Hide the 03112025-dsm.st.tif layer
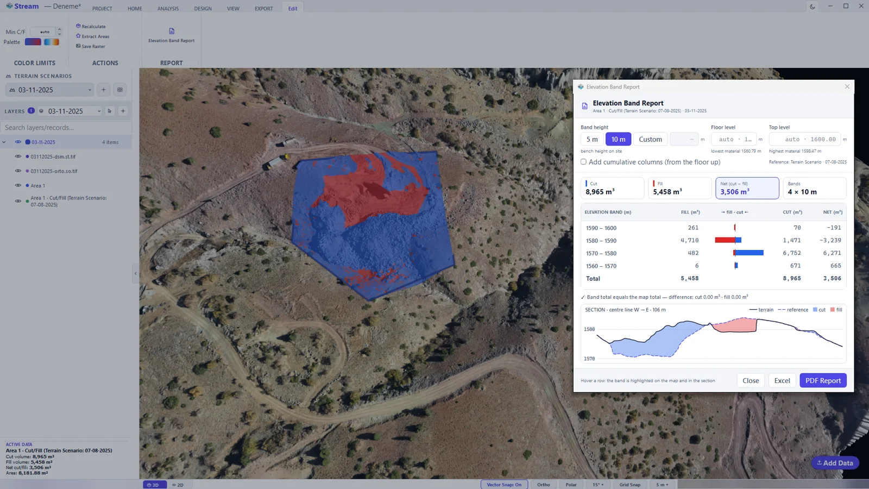Screen dimensions: 869x489 tap(18, 156)
